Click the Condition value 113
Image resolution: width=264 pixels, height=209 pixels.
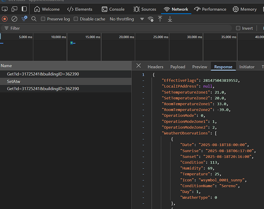[213, 163]
